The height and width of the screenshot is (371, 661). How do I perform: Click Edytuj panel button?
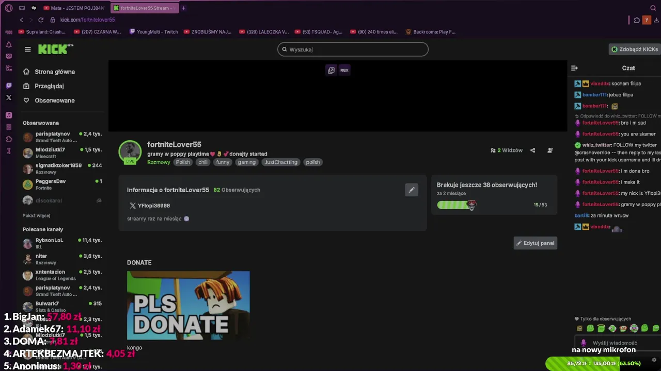(x=536, y=243)
